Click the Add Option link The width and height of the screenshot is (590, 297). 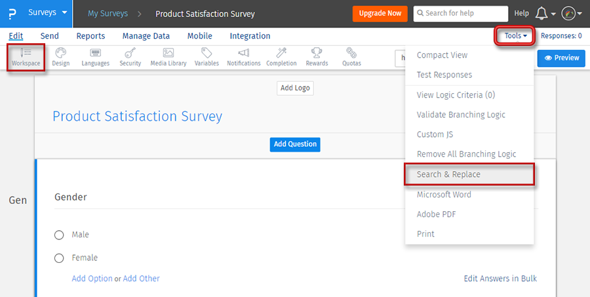pos(92,279)
